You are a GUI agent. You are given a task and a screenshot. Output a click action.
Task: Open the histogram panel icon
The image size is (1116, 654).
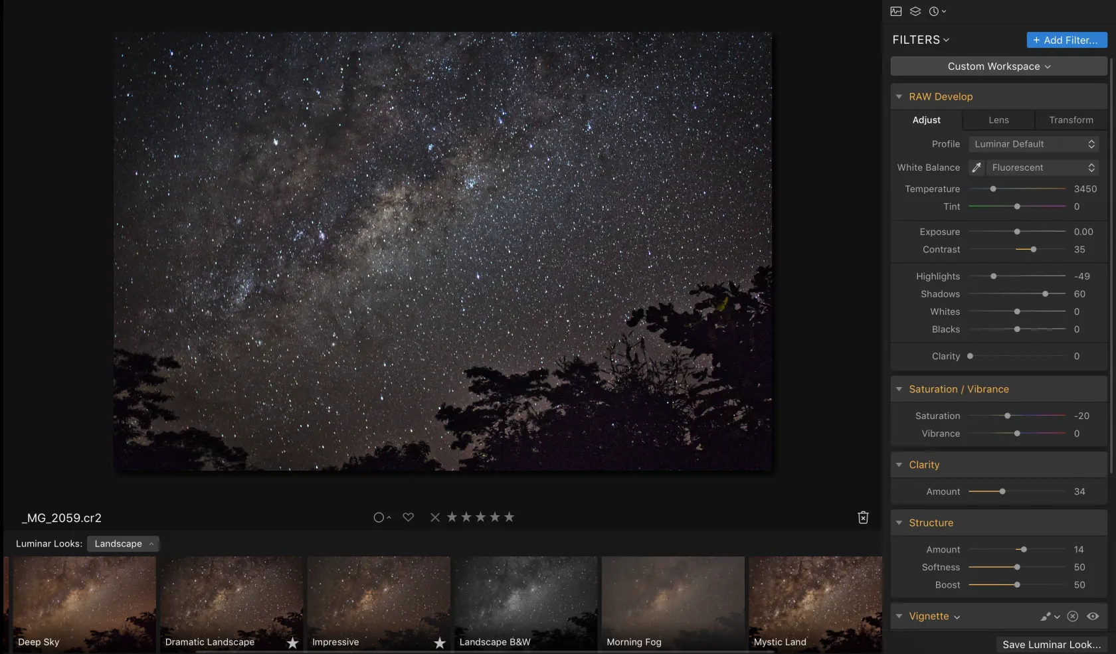896,11
